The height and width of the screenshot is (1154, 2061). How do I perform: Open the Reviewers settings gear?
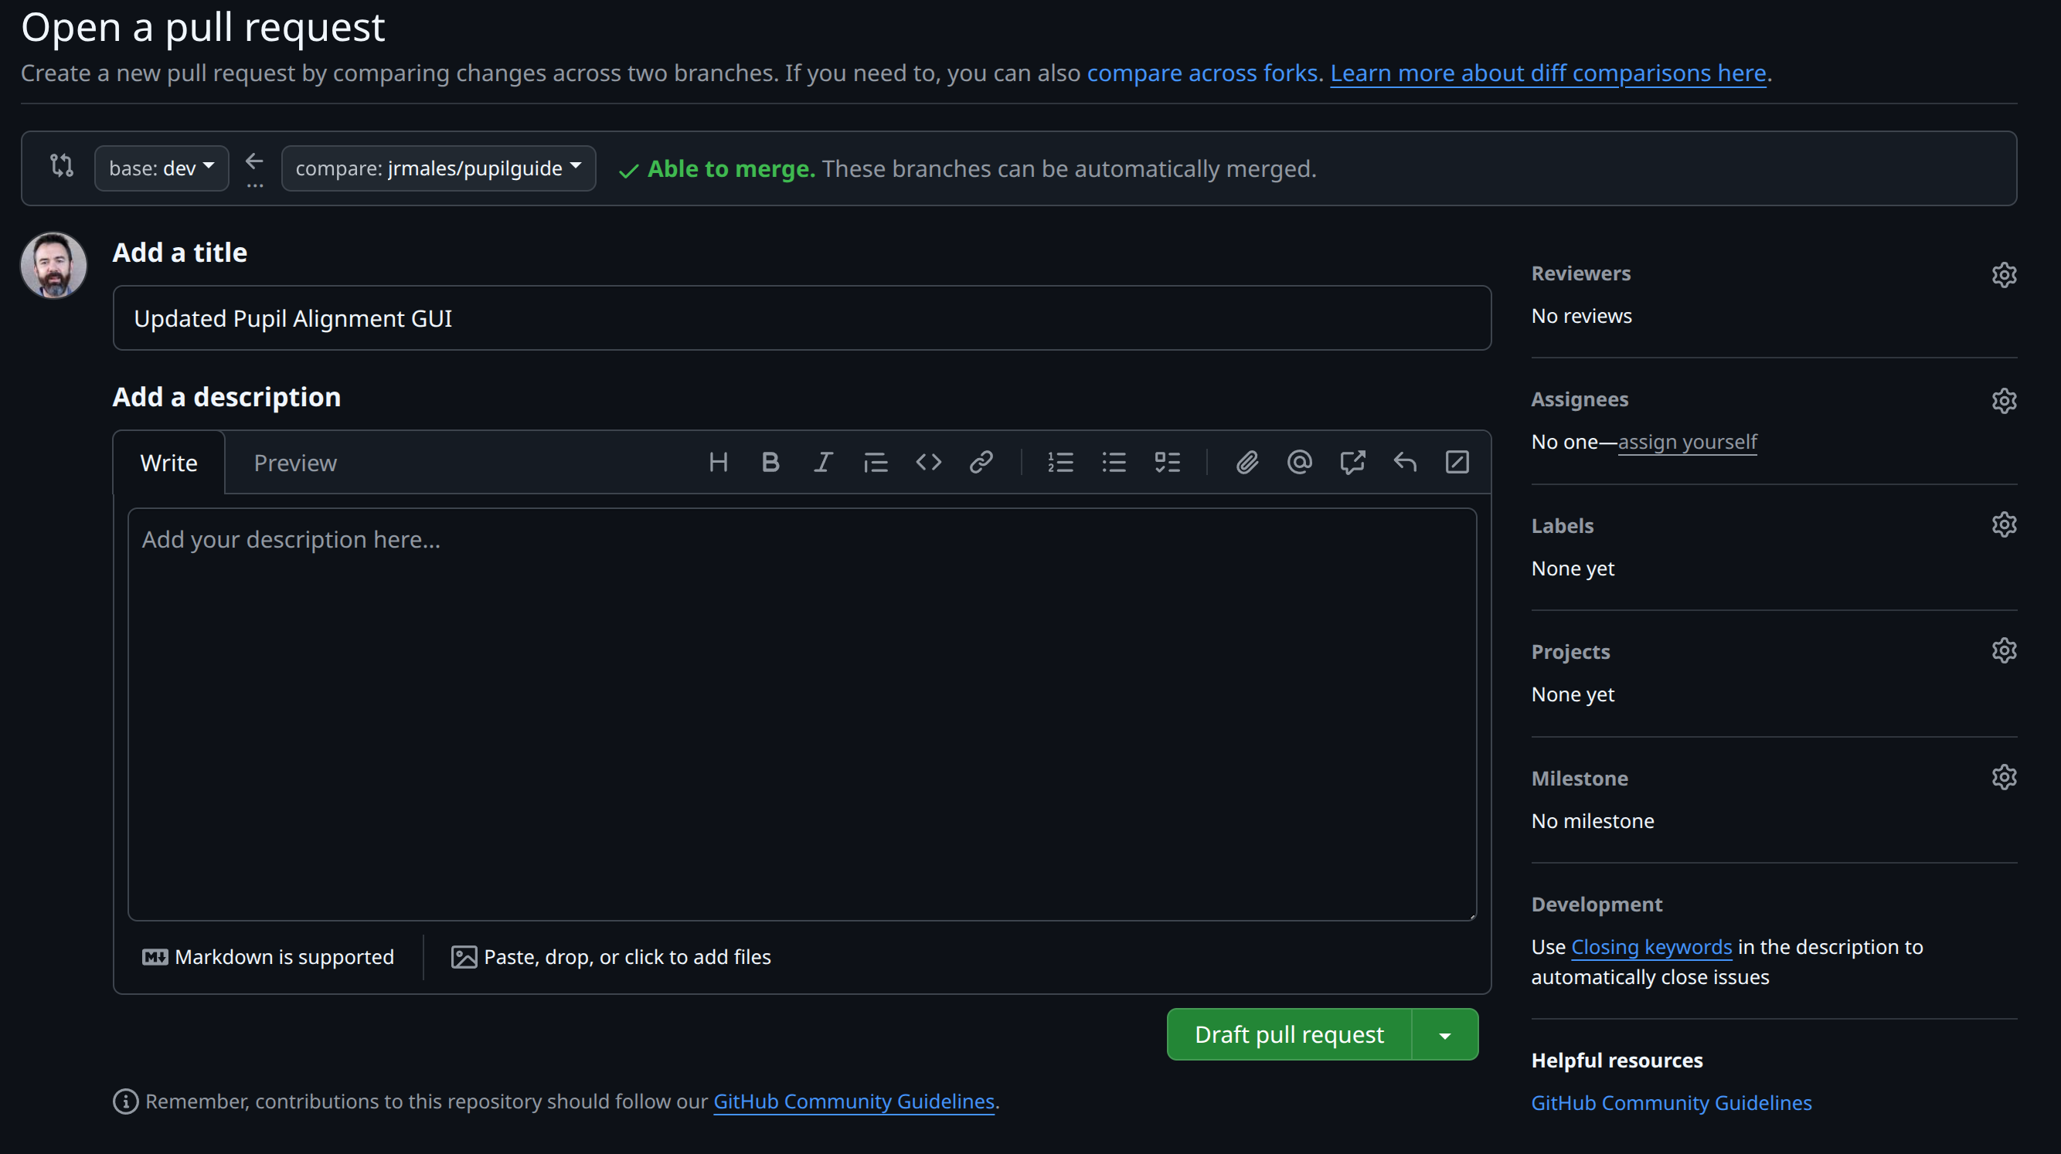(2003, 275)
